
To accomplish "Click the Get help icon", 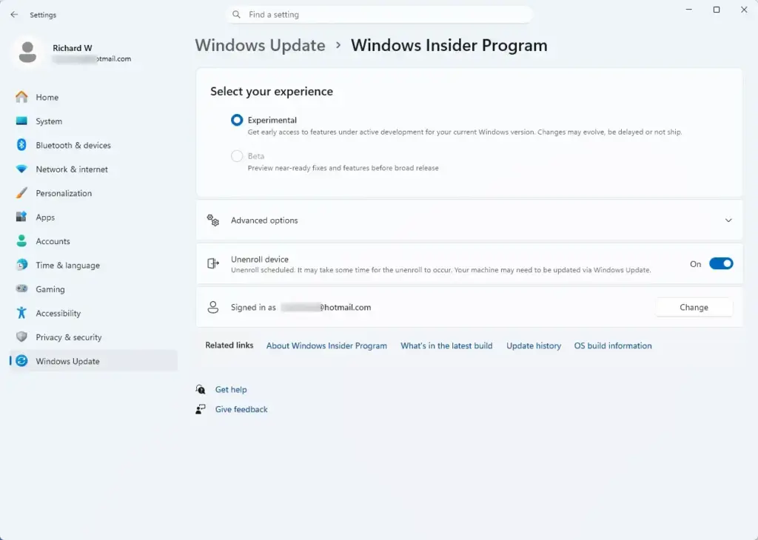I will [201, 389].
